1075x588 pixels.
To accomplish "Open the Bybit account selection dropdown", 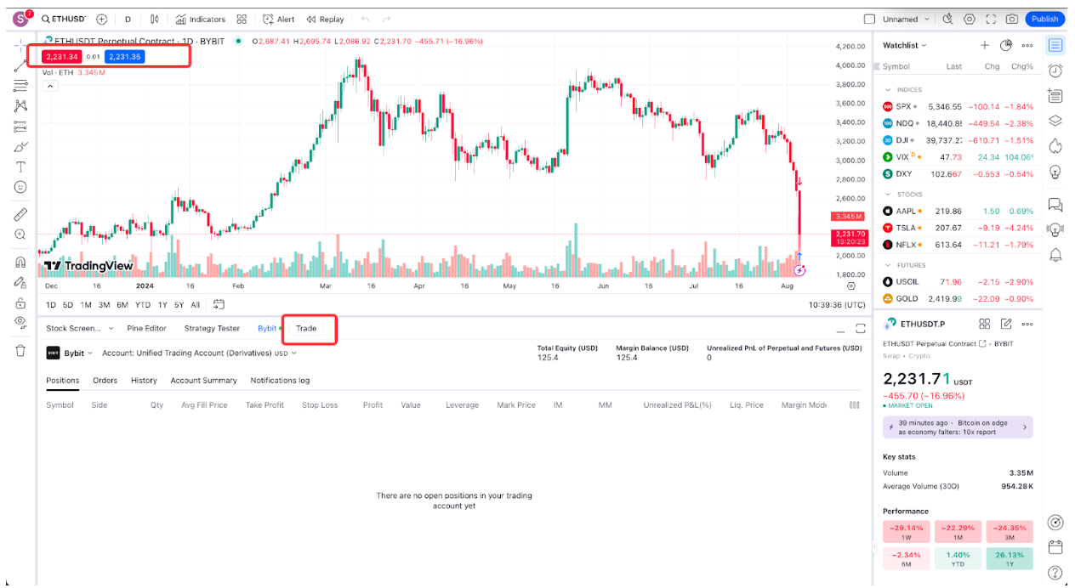I will click(x=200, y=353).
